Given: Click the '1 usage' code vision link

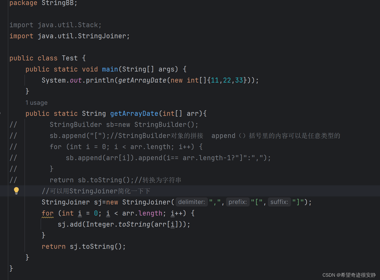Looking at the screenshot, I should click(37, 103).
